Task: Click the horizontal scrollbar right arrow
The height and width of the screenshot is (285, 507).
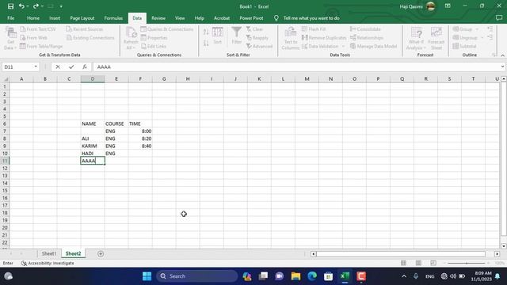Action: (497, 254)
